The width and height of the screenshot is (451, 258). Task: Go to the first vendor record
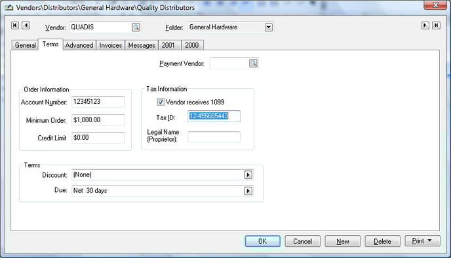coord(15,25)
